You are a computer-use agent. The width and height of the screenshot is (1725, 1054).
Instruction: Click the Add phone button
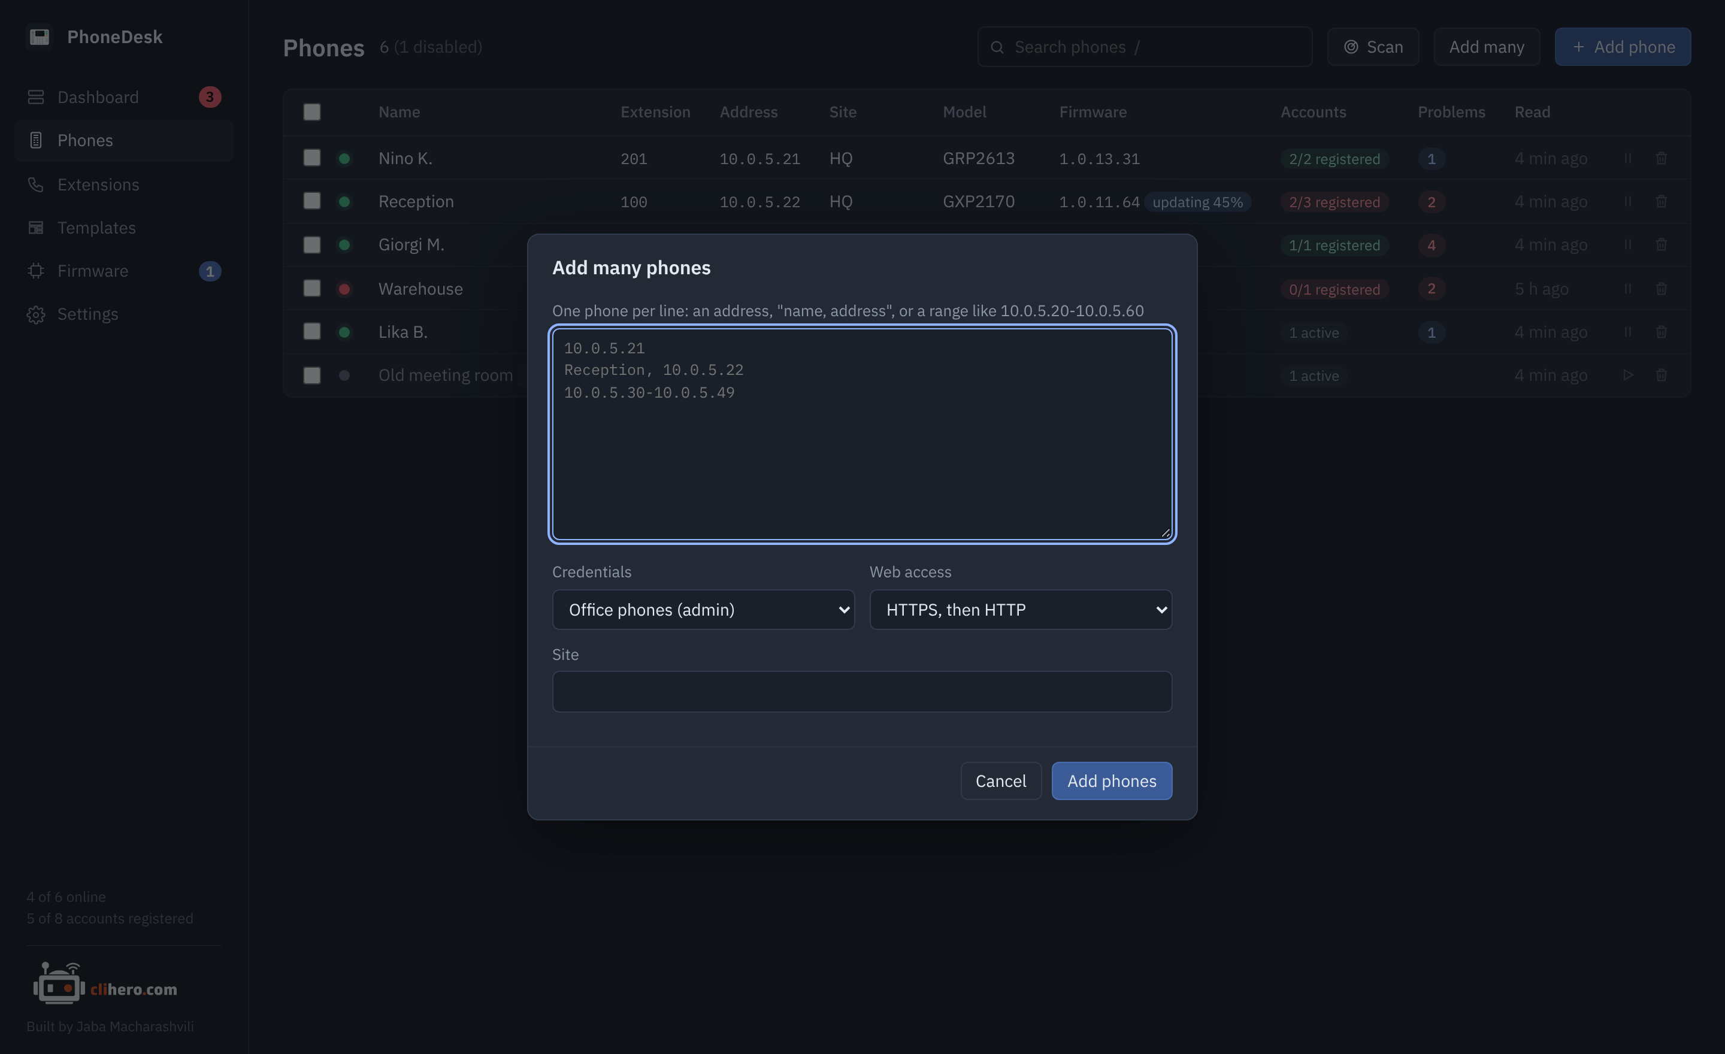pyautogui.click(x=1622, y=47)
